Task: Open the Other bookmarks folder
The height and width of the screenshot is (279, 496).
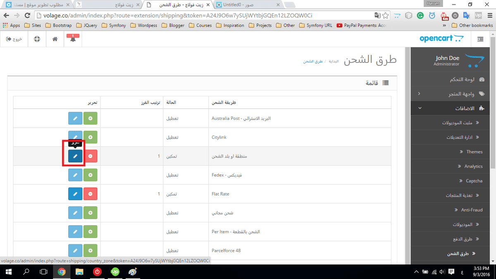Action: [472, 25]
